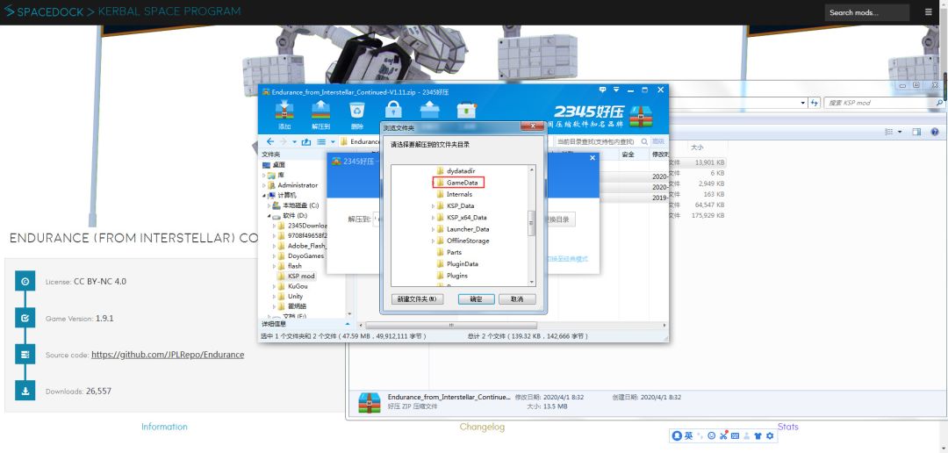Click the search magnifier icon in 2345好压
The image size is (948, 453).
click(x=644, y=141)
